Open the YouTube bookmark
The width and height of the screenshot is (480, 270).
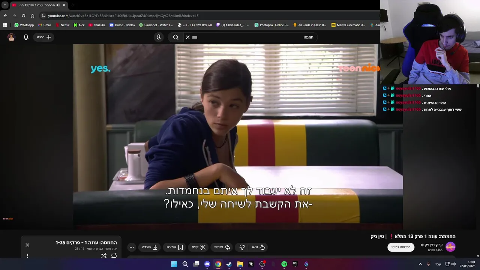click(x=97, y=25)
